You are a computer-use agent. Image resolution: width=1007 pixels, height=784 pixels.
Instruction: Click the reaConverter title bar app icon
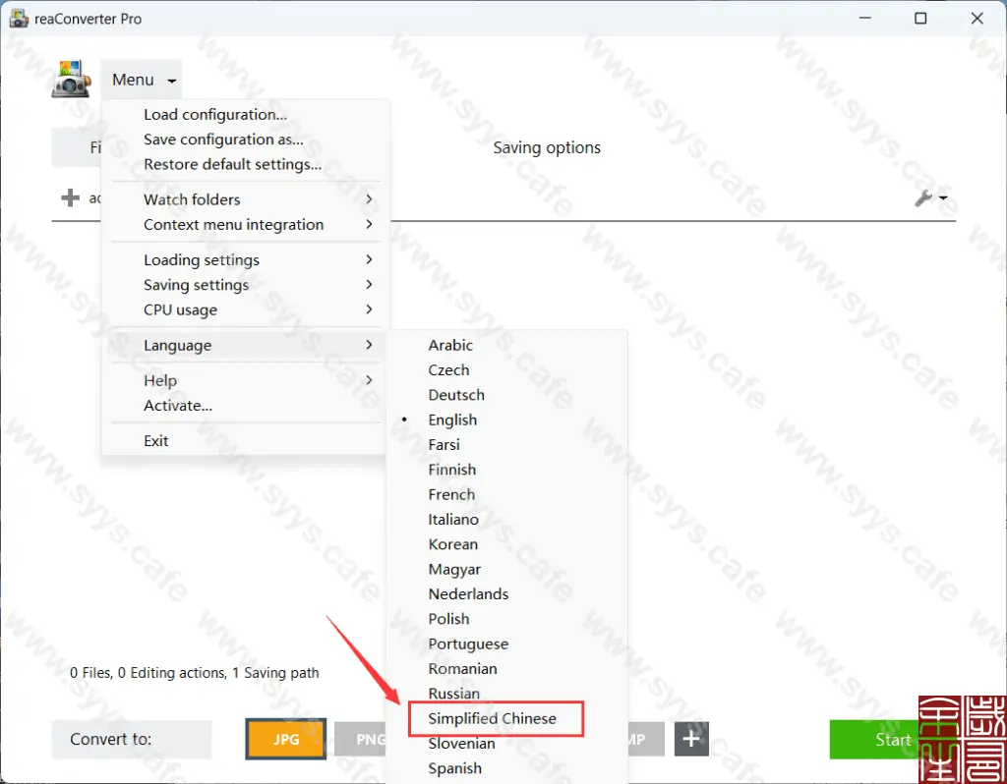coord(19,19)
